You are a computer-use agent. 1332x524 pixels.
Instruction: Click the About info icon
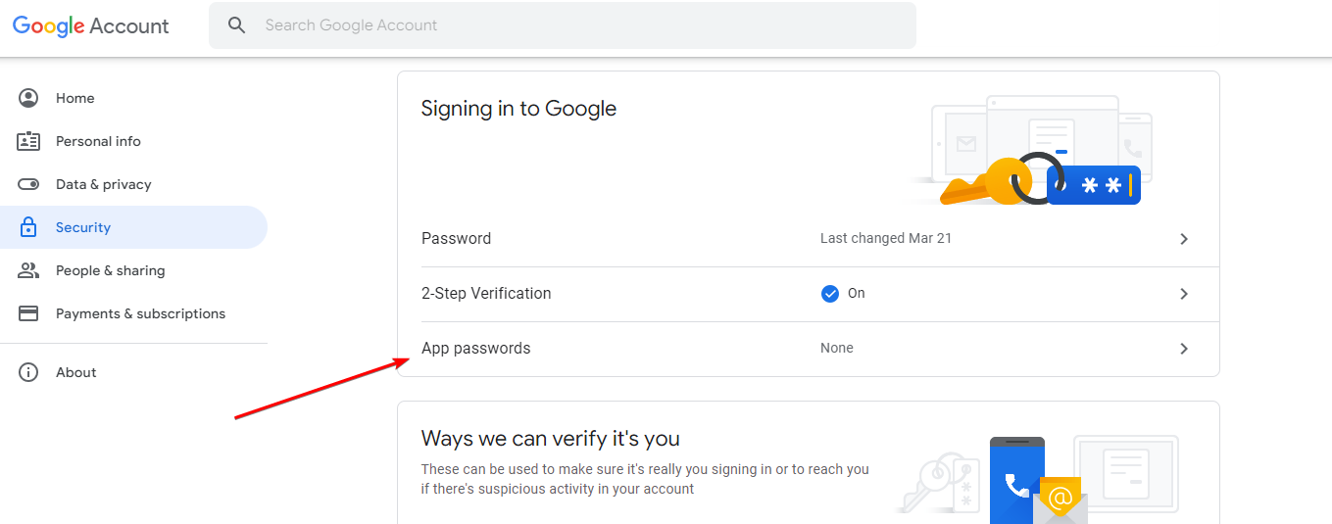point(28,372)
